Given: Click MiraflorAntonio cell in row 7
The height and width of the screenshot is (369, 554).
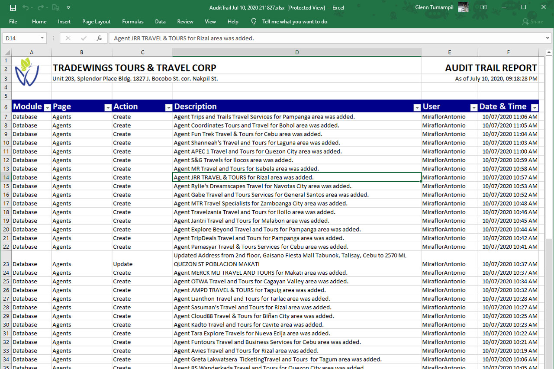Looking at the screenshot, I should 449,117.
